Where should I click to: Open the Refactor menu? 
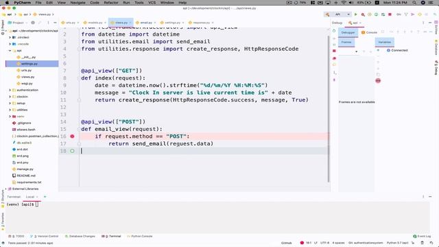click(111, 3)
